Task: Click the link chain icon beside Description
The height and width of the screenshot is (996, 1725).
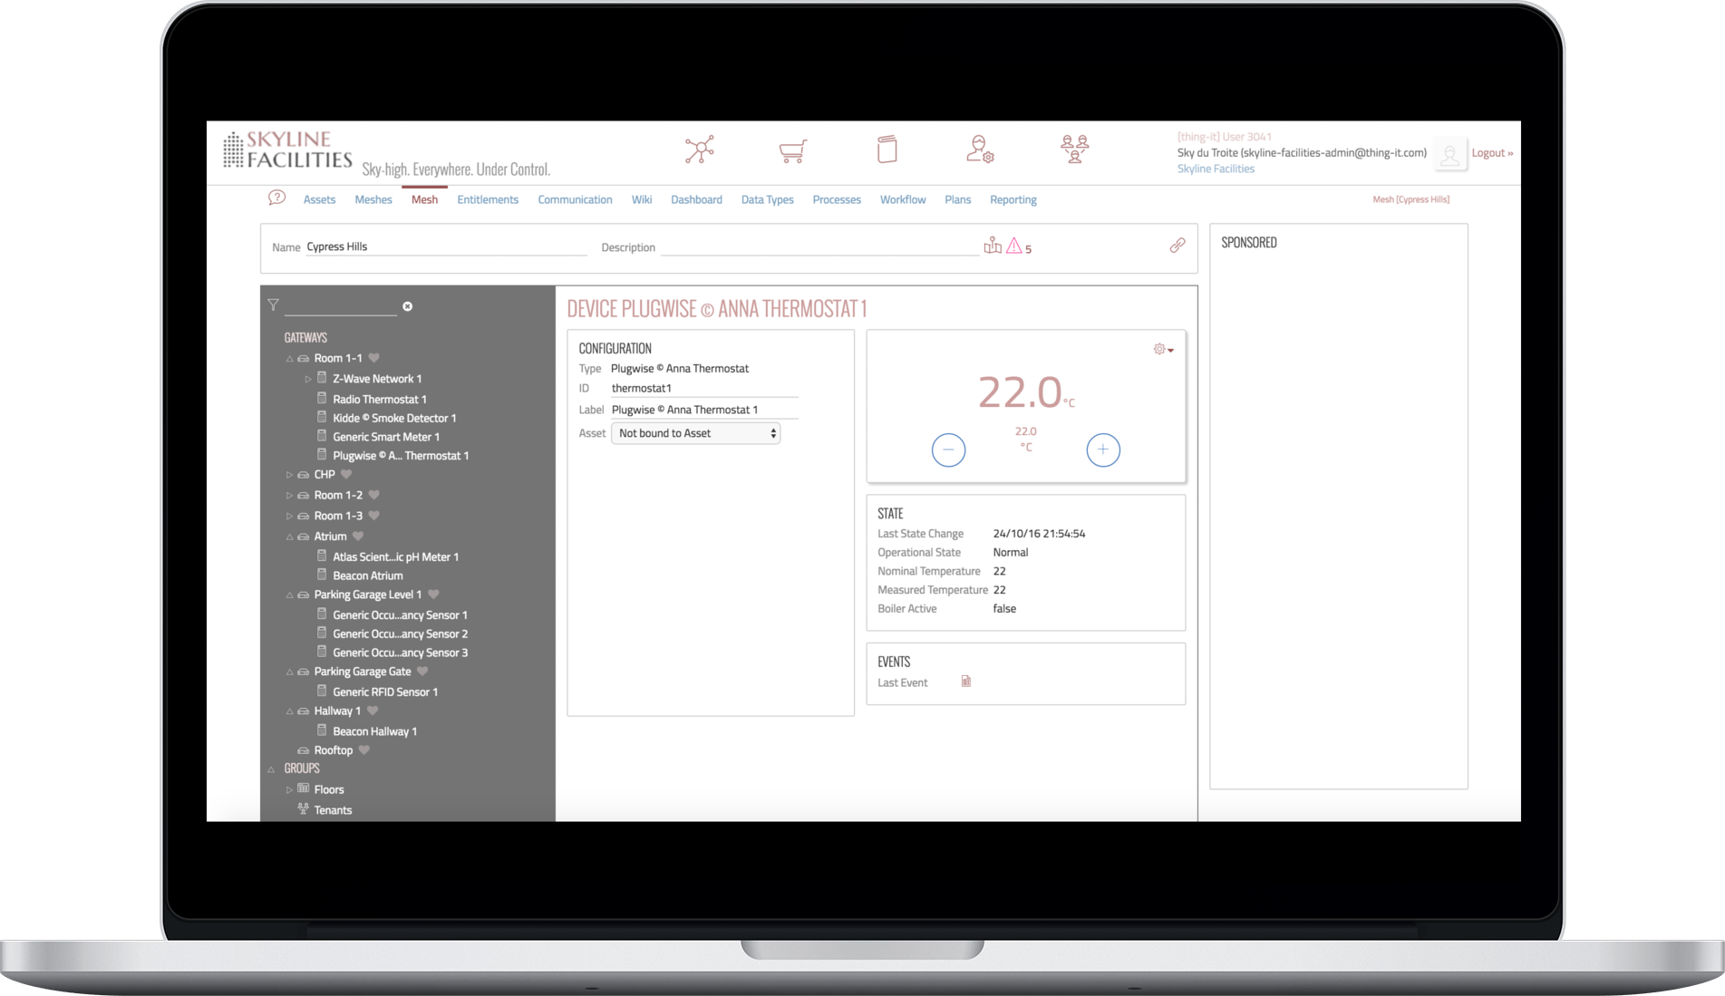Action: (x=1177, y=246)
